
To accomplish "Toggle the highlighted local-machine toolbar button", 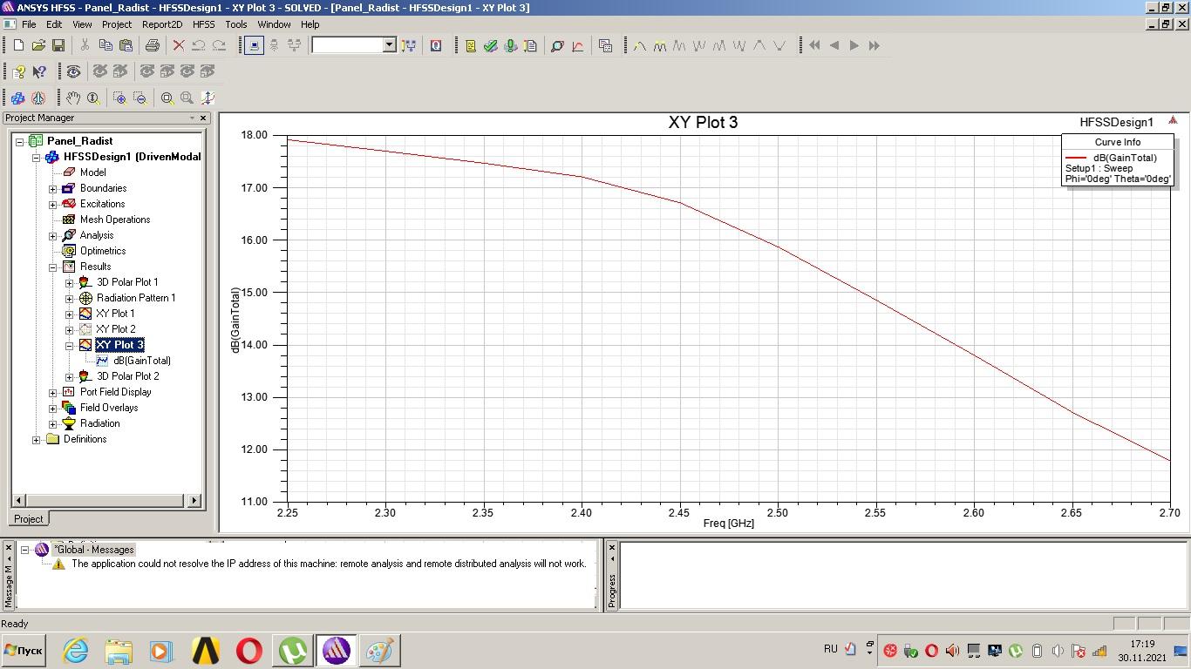I will 254,45.
